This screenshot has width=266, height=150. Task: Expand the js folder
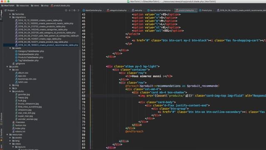click(10, 88)
